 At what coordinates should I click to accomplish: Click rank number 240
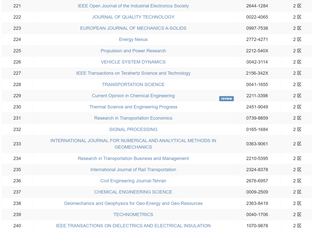pos(17,226)
